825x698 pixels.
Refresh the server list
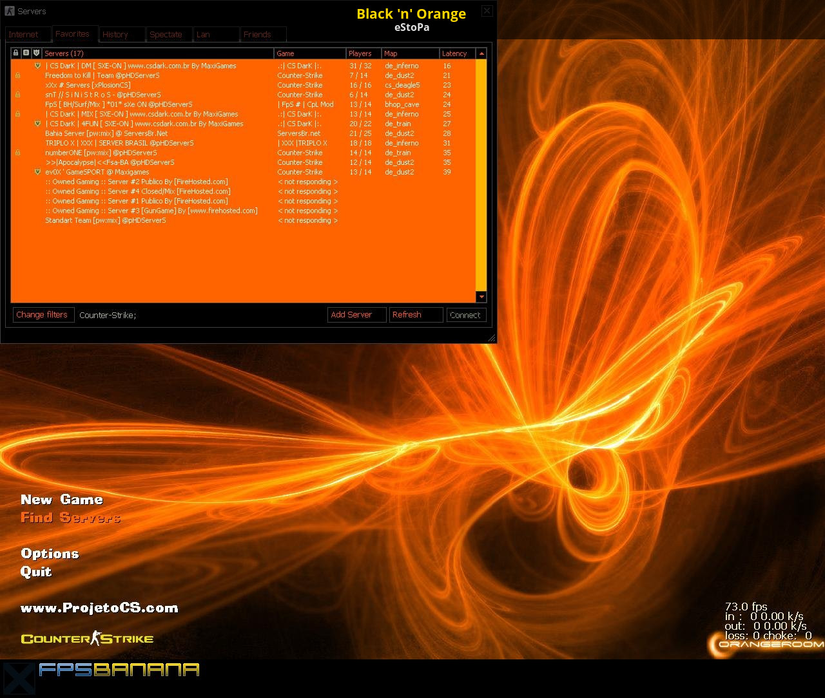point(416,315)
